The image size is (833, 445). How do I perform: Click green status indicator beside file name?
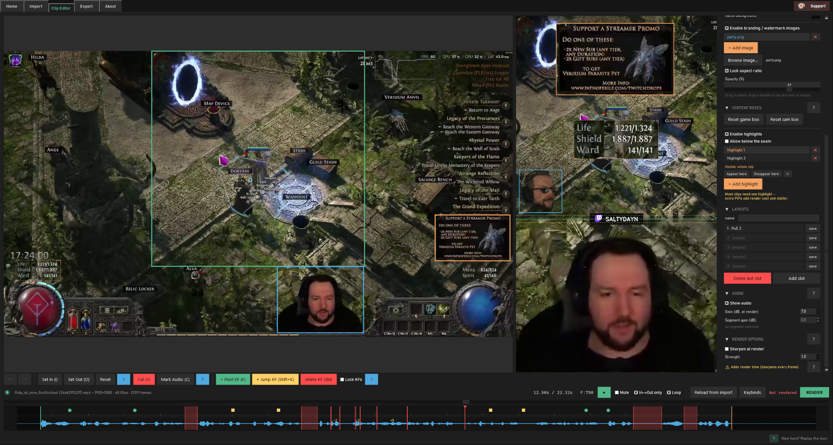tap(7, 392)
